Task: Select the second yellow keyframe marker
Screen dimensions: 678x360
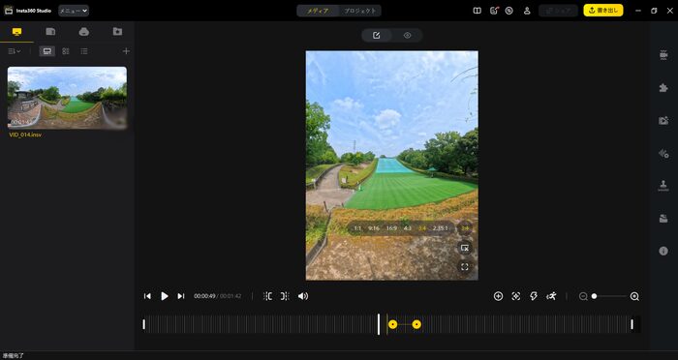Action: click(x=416, y=324)
